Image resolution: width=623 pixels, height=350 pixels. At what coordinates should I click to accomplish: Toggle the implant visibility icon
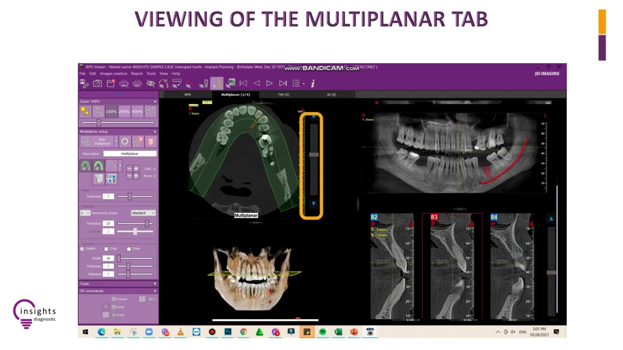click(203, 84)
